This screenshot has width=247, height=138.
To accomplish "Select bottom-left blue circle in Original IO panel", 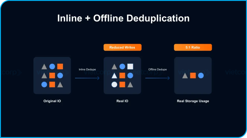I will (44, 84).
